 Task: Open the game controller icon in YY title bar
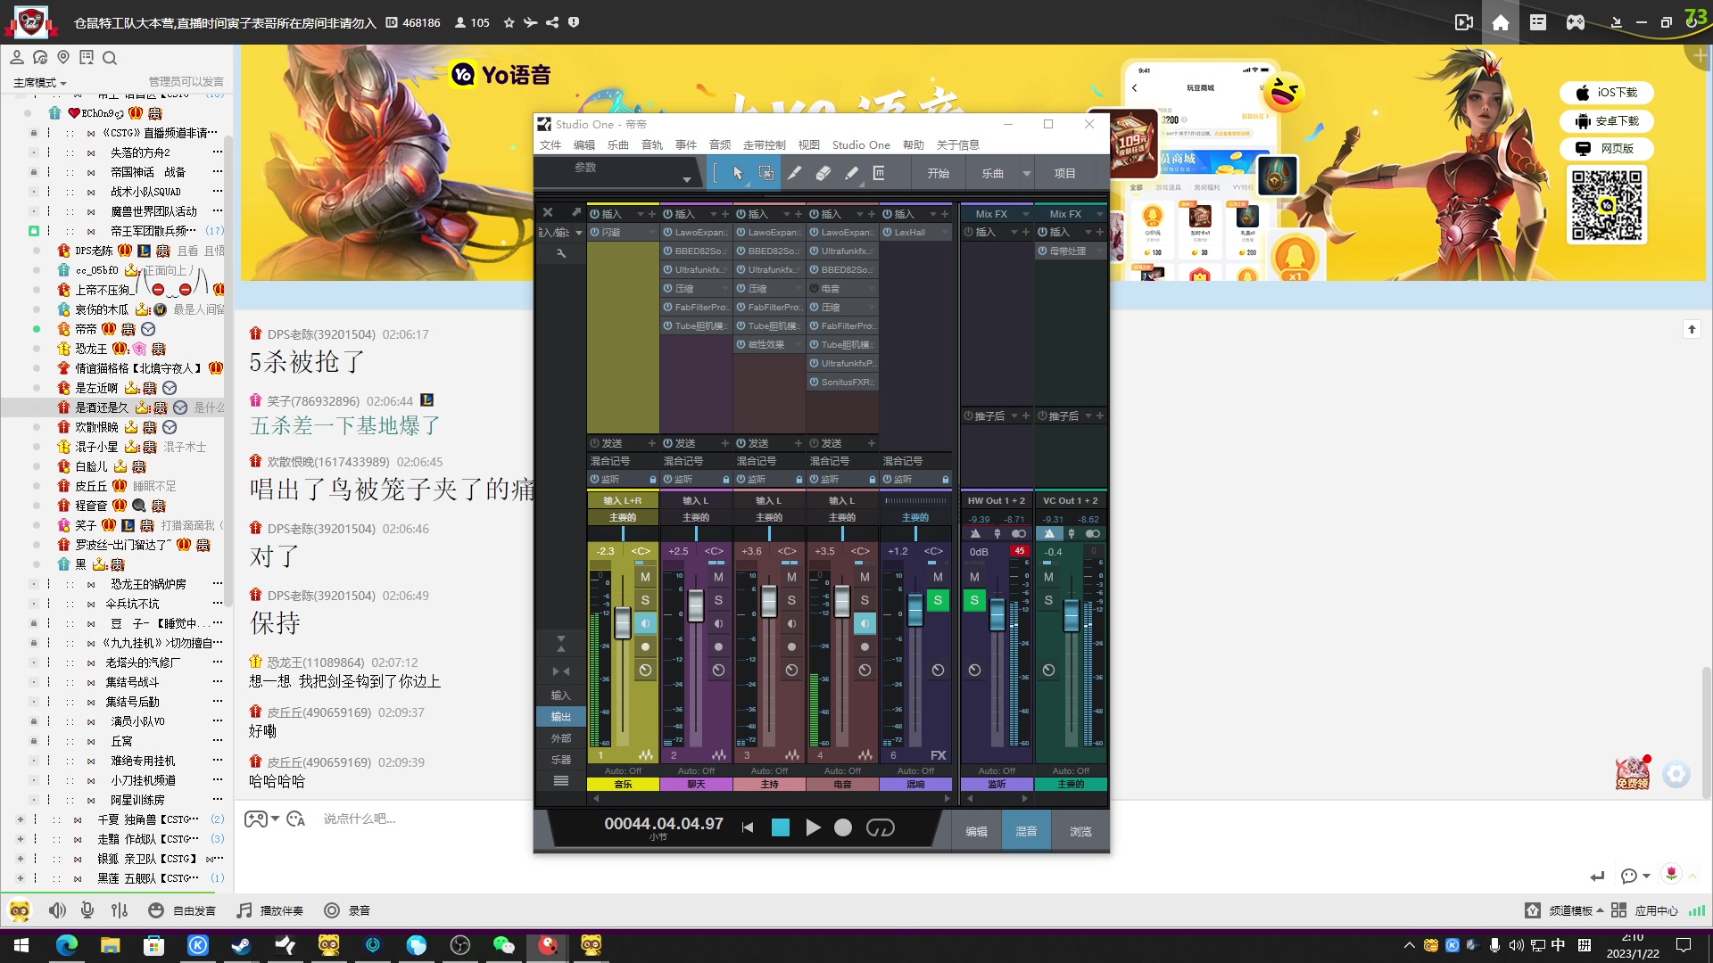[x=1576, y=22]
